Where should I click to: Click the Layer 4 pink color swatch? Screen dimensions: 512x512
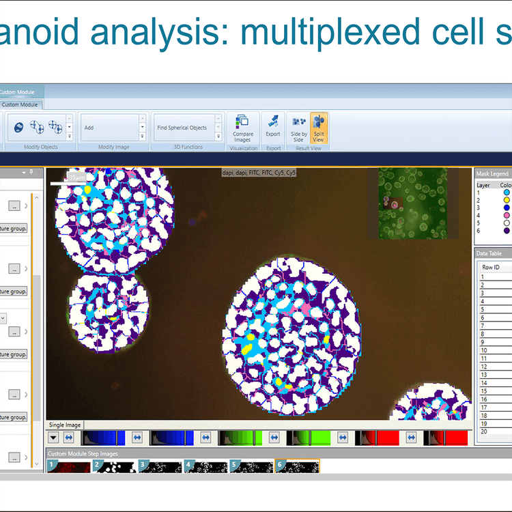507,215
